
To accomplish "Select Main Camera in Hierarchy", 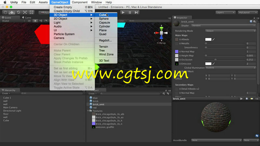I will 10,108.
